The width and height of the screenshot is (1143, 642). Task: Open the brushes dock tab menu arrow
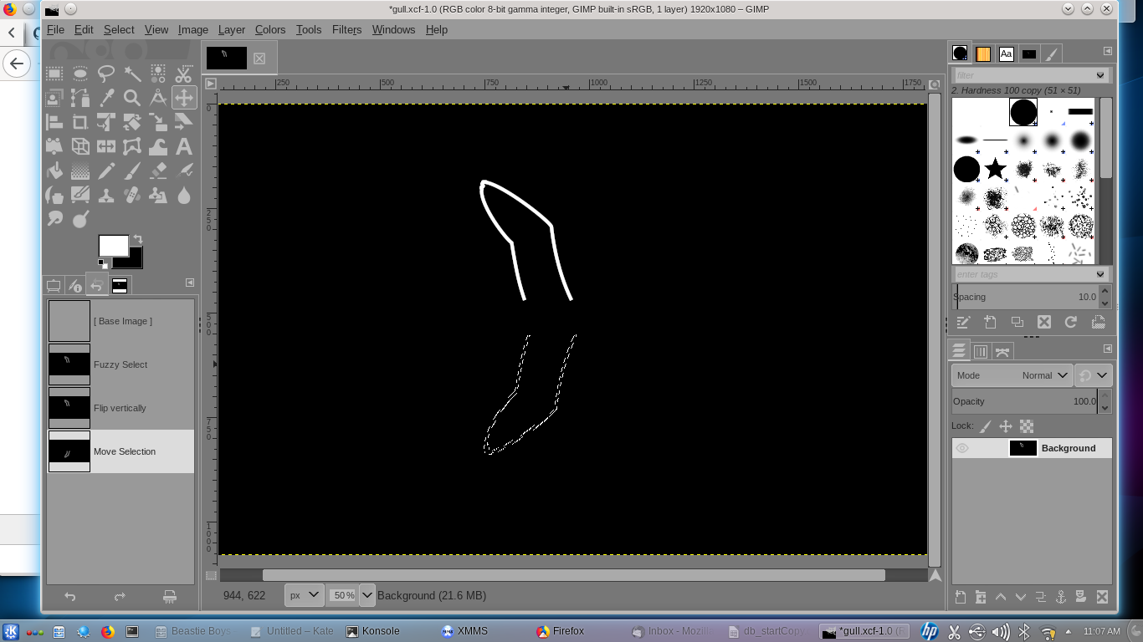(x=1107, y=51)
